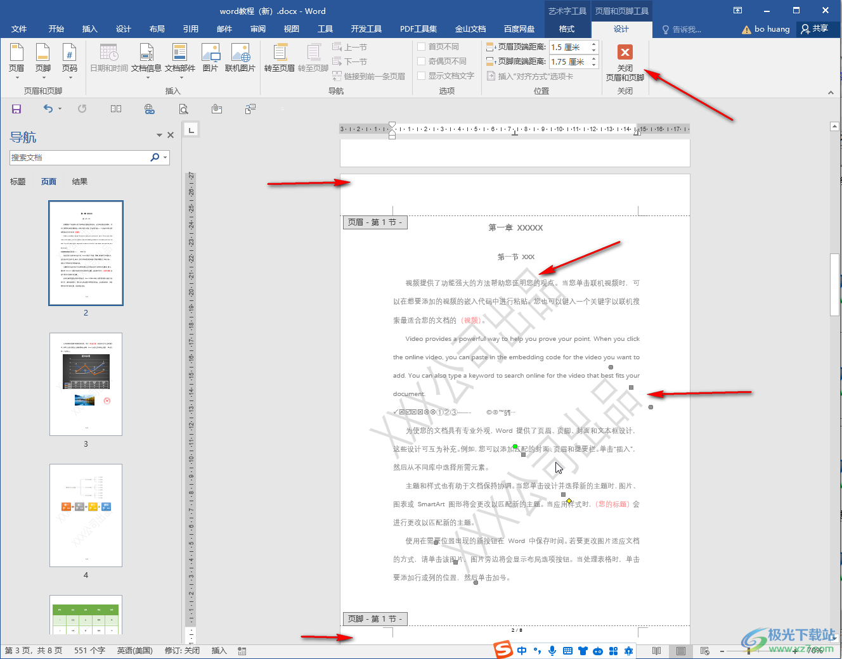
Task: Open the navigation pane options dropdown
Action: pos(159,135)
